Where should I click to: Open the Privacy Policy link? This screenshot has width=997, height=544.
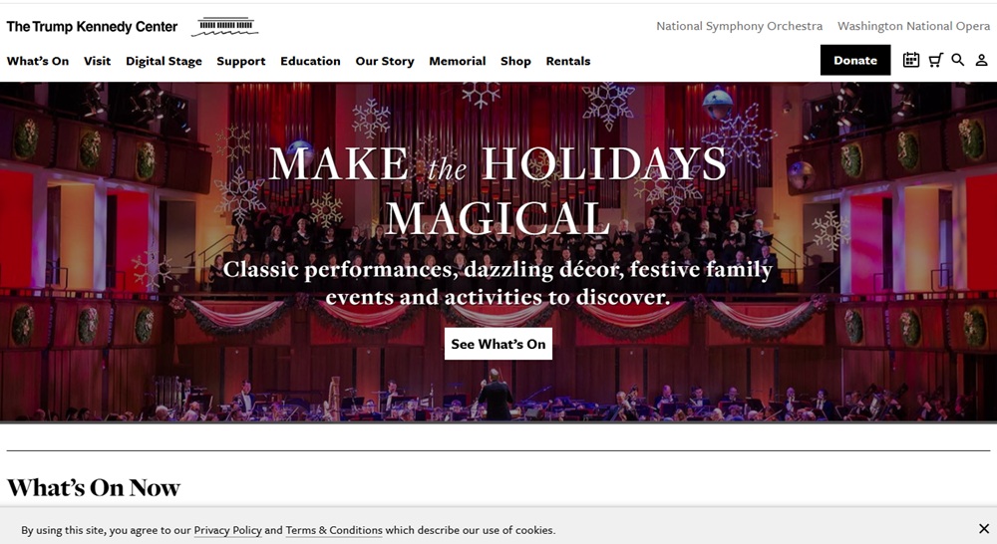tap(227, 531)
